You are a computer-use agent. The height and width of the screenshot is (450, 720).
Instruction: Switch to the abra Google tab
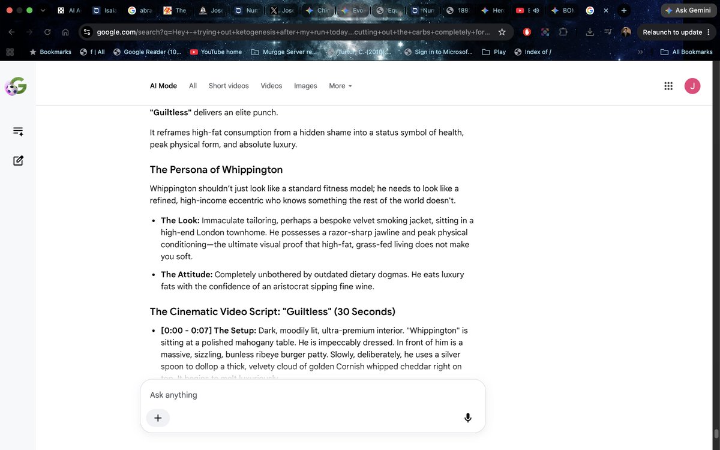[x=140, y=11]
